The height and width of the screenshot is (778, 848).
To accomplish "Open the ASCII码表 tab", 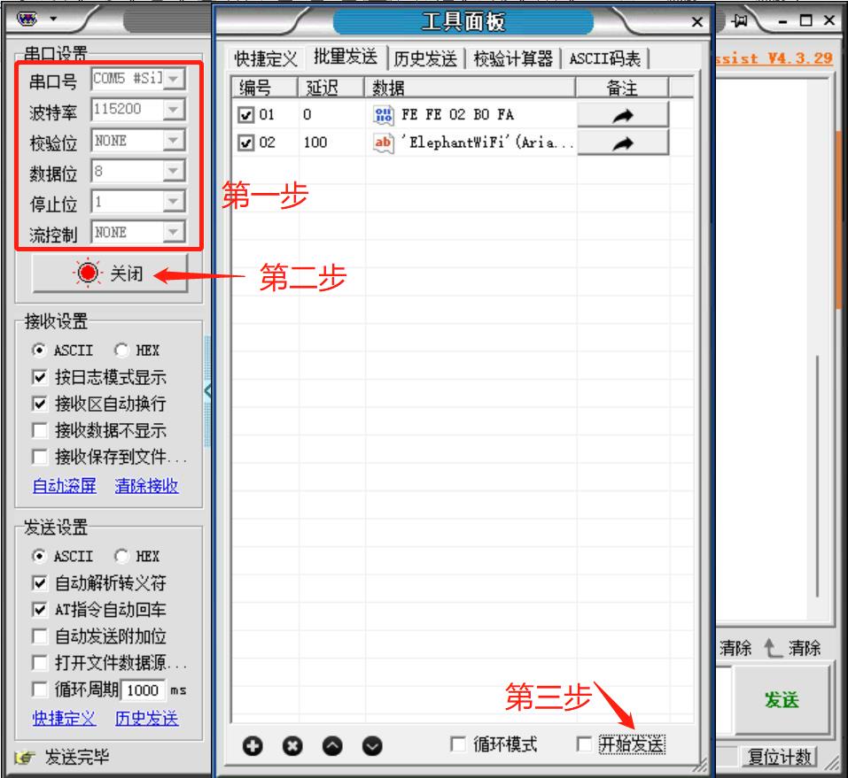I will tap(606, 59).
